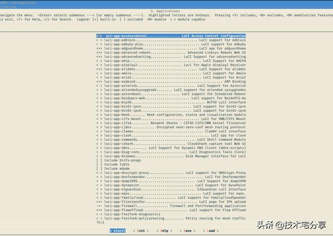Screen dimensions: 333x236
Task: Select the luci-app-amule row
Action: click(x=171, y=73)
